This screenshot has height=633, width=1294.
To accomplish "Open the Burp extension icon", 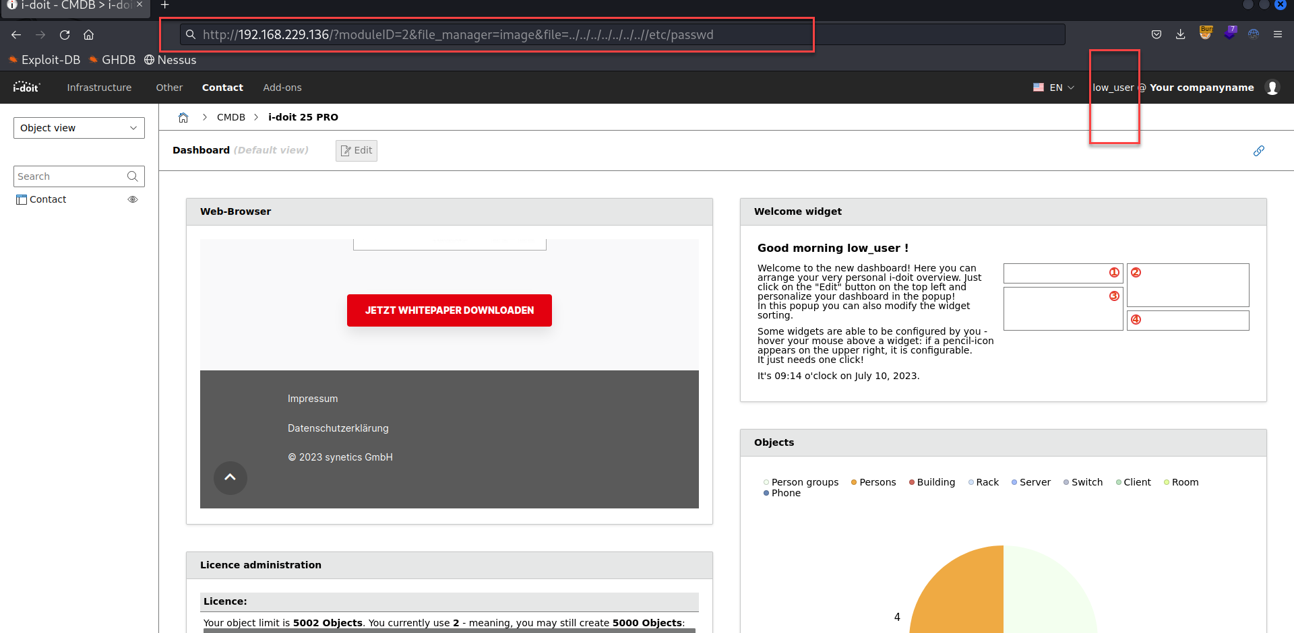I will point(1206,32).
